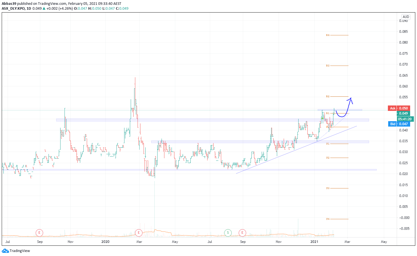417x256 pixels.
Task: Click the 0.070 price axis label
Action: tap(403, 64)
